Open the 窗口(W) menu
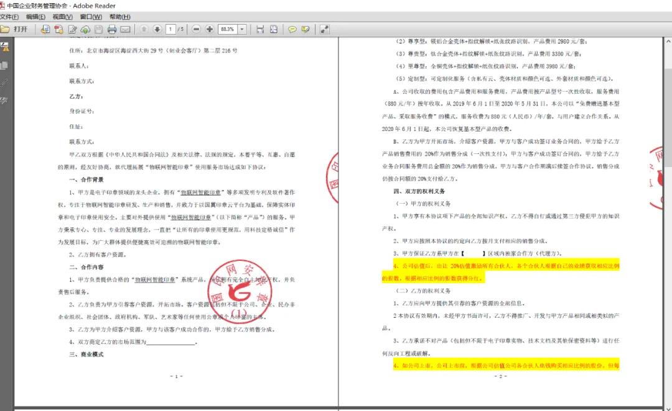This screenshot has height=411, width=672. [91, 17]
